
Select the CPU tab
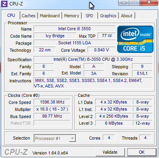(11, 15)
